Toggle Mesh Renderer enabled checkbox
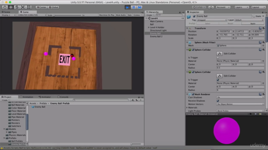This screenshot has width=268, height=150. [193, 94]
